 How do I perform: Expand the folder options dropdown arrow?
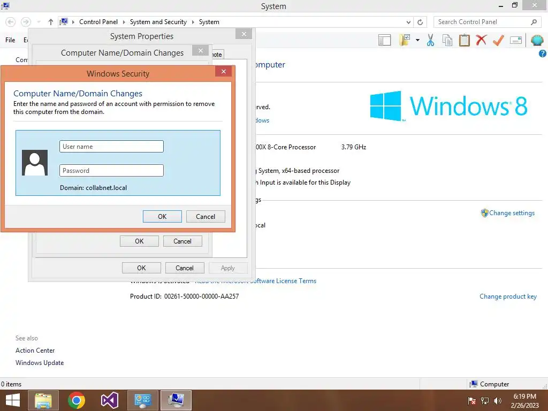click(417, 40)
